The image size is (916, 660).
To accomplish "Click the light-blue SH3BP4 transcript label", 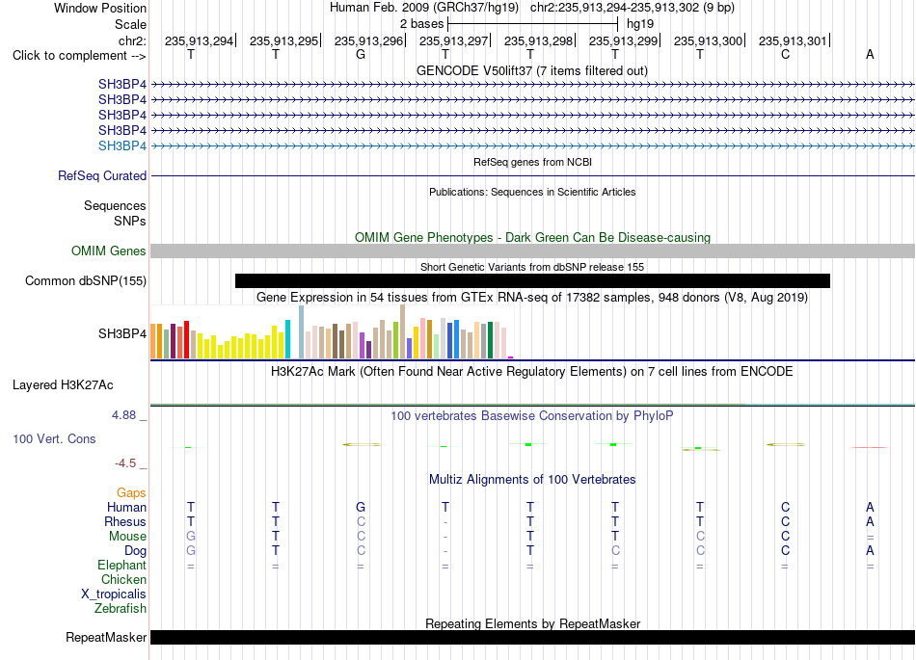I will click(122, 145).
